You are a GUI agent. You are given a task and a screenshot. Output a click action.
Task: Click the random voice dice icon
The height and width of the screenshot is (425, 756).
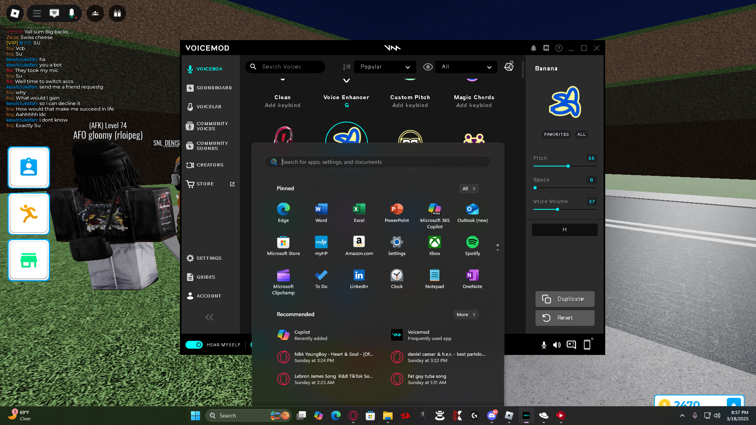[509, 66]
